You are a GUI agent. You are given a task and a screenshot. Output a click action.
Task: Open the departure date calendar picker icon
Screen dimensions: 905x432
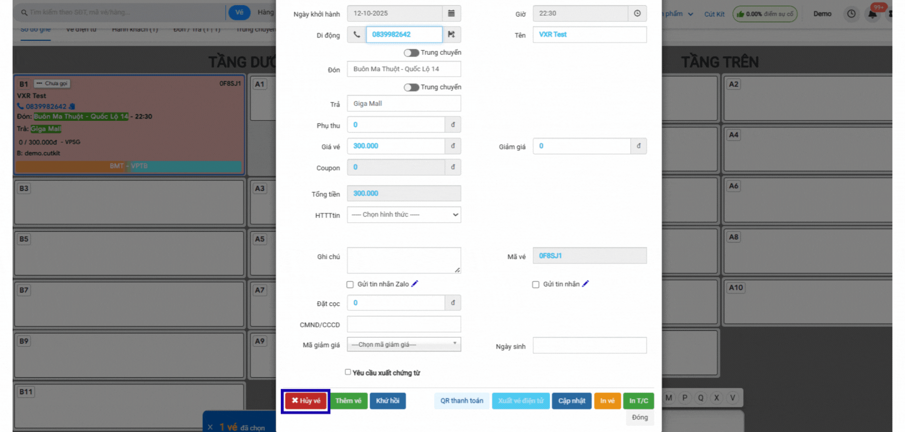pyautogui.click(x=451, y=13)
